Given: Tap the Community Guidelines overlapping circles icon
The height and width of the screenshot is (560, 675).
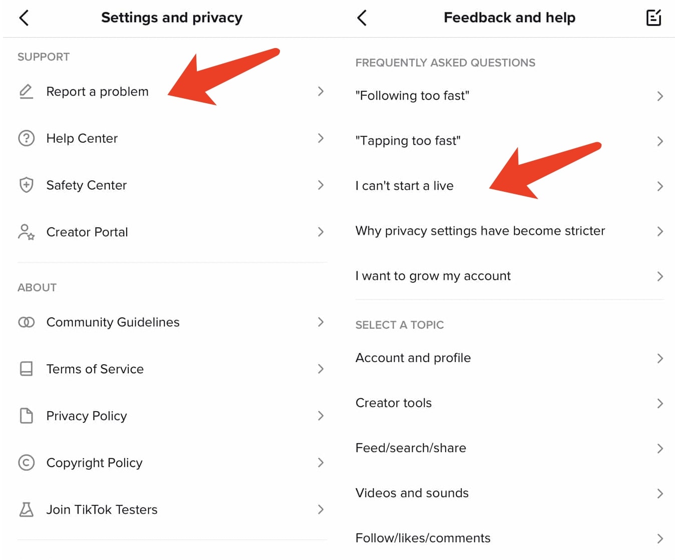Looking at the screenshot, I should tap(26, 322).
